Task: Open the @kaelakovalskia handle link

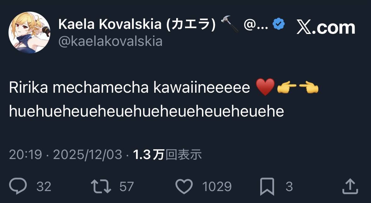Action: (110, 41)
